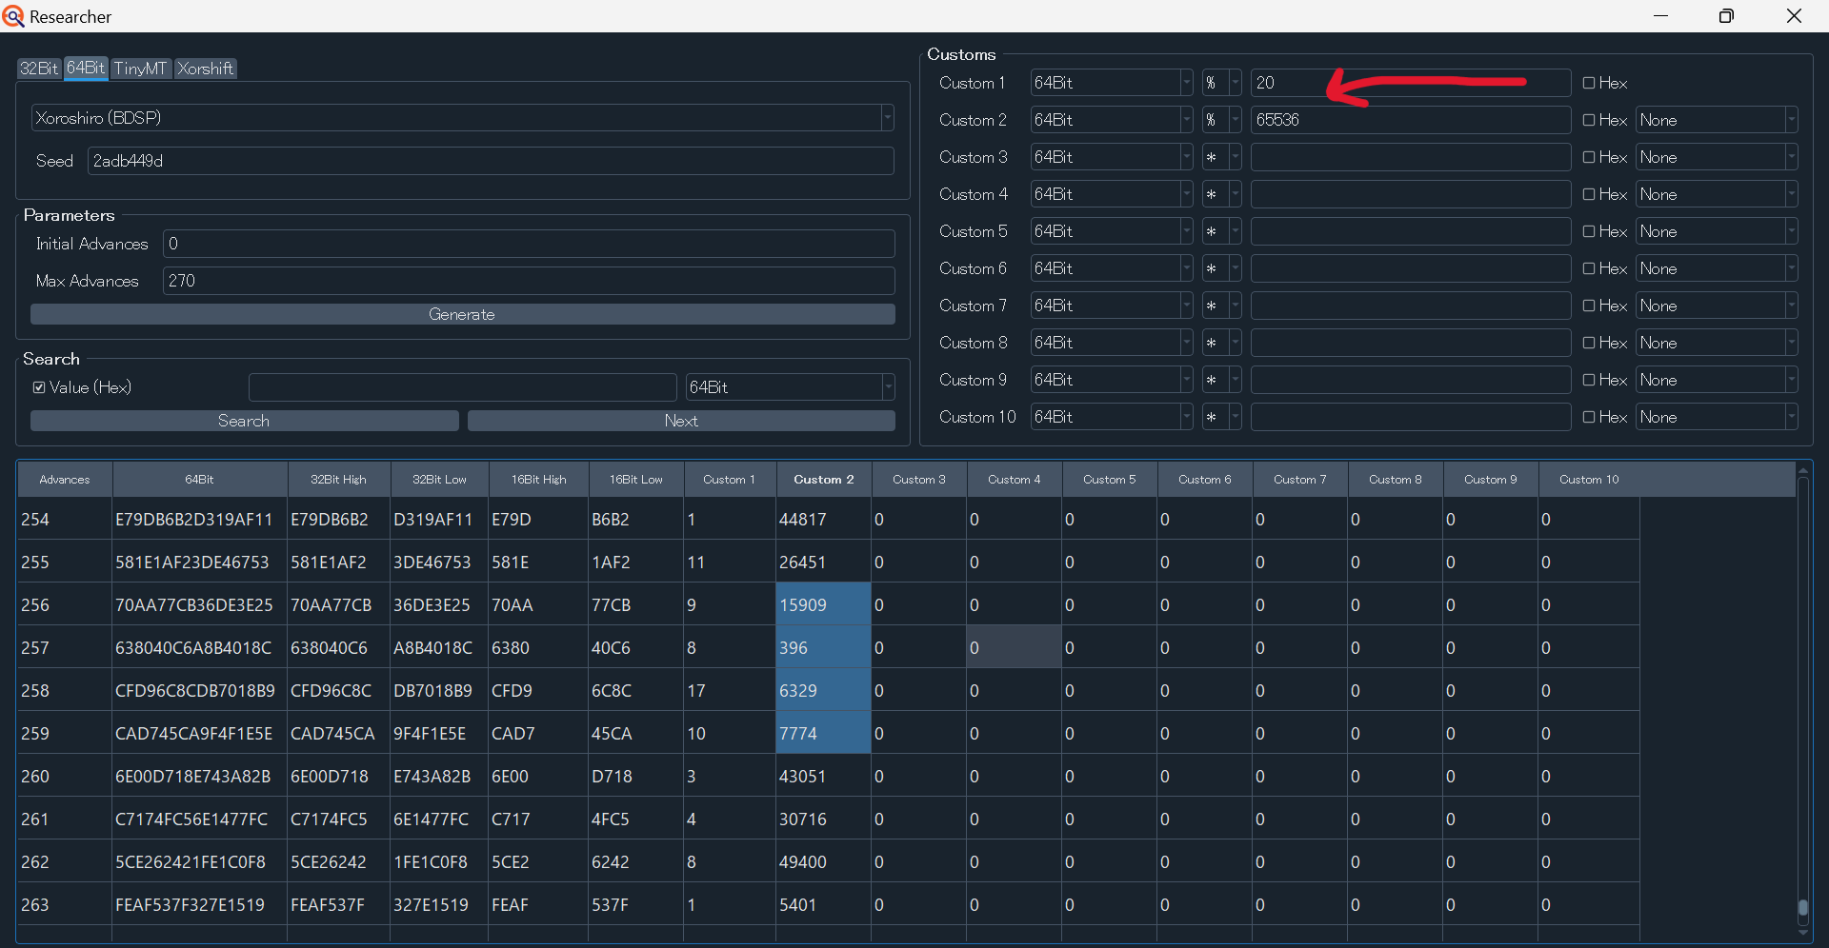Select Custom 2 cell with value 49400
The image size is (1829, 948).
824,862
